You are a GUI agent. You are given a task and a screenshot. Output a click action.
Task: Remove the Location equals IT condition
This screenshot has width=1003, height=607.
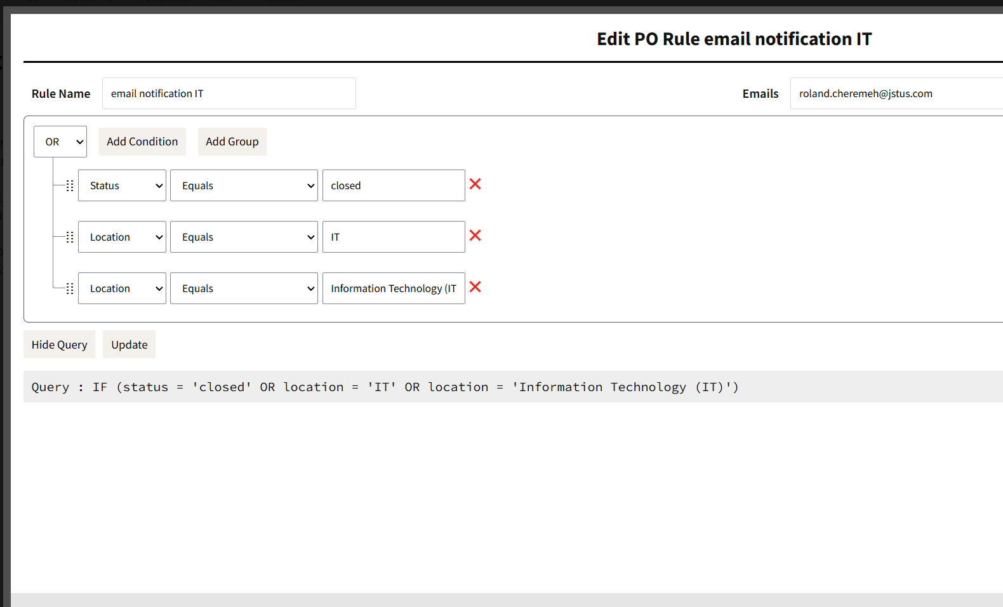click(x=475, y=236)
